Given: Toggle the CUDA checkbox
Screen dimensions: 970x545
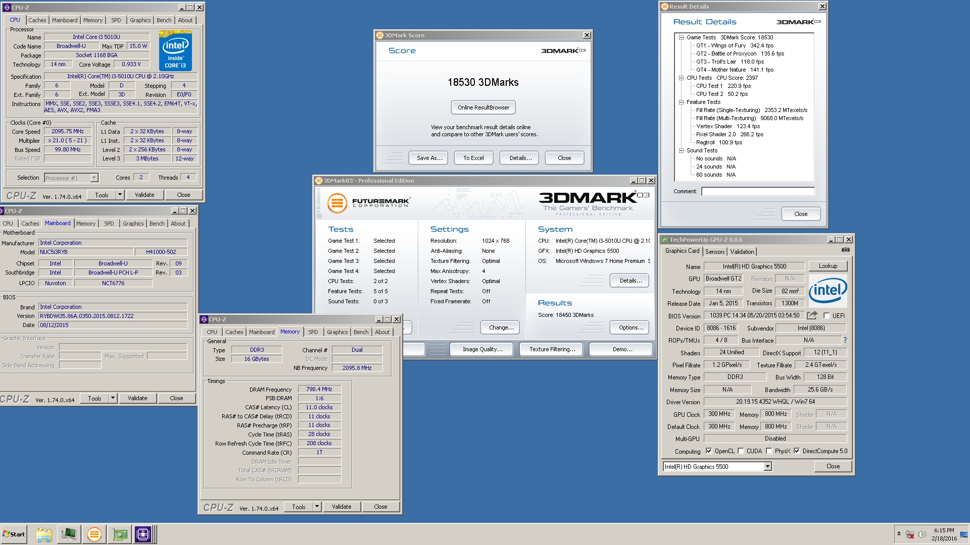Looking at the screenshot, I should (741, 451).
